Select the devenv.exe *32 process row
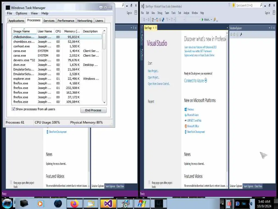278x209 pixels. tap(57, 60)
